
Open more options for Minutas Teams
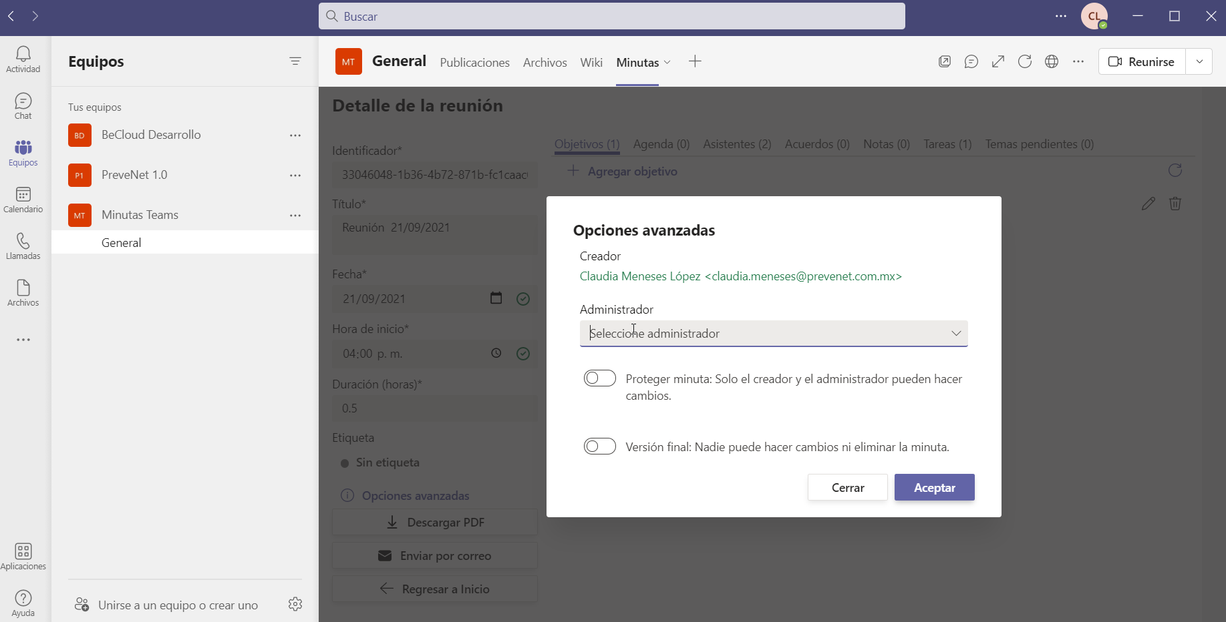(295, 216)
